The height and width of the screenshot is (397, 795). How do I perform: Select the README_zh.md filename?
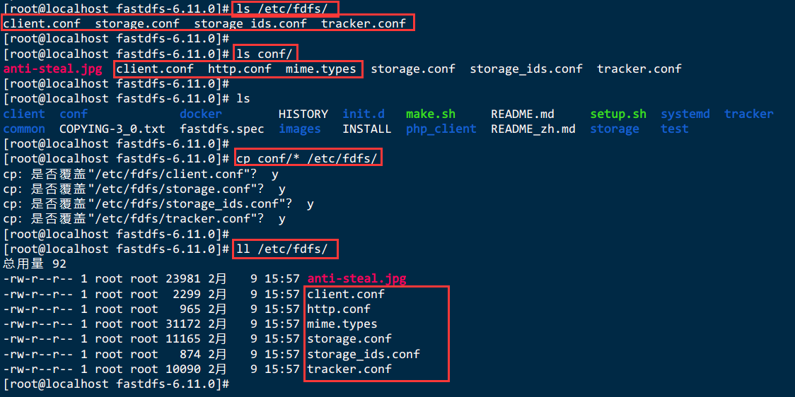pyautogui.click(x=533, y=129)
